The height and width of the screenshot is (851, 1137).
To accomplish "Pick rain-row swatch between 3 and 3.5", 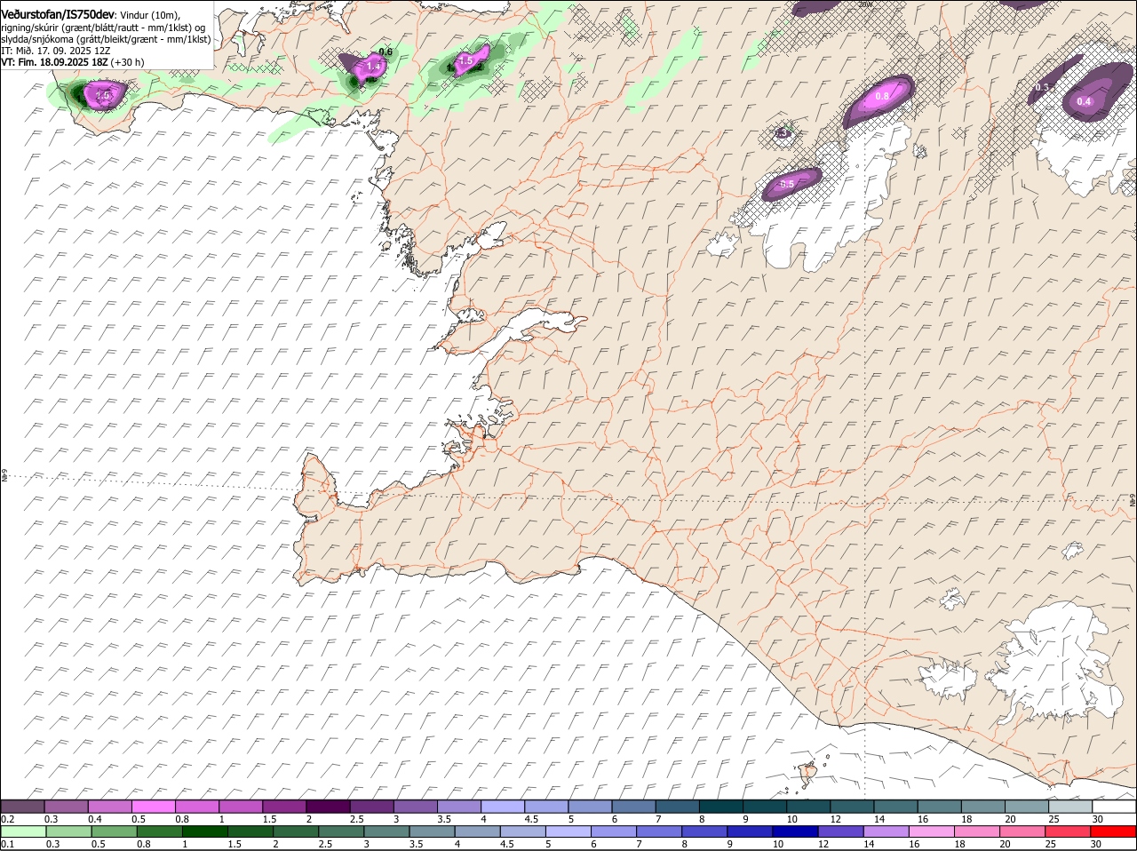I will click(387, 831).
